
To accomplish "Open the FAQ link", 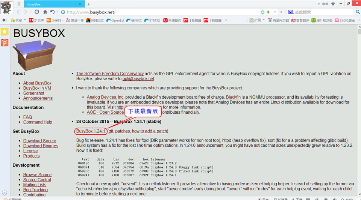I will pyautogui.click(x=27, y=117).
